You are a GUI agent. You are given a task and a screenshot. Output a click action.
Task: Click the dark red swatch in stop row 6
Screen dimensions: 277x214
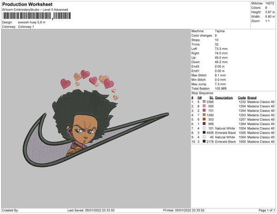[x=204, y=124]
